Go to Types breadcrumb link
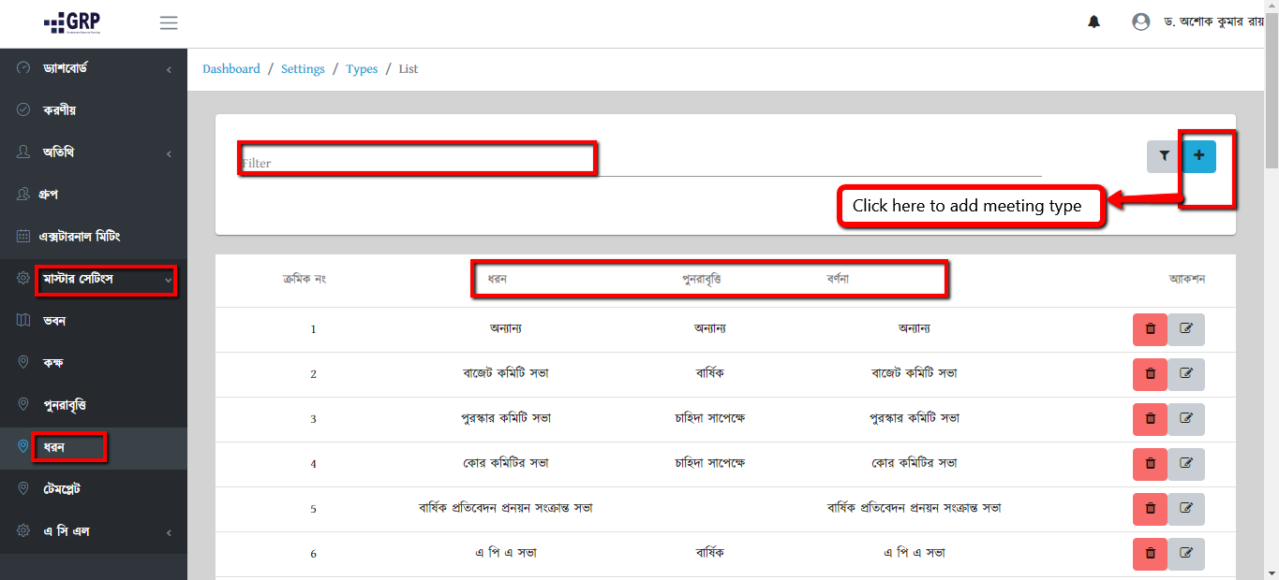1279x580 pixels. pyautogui.click(x=362, y=69)
